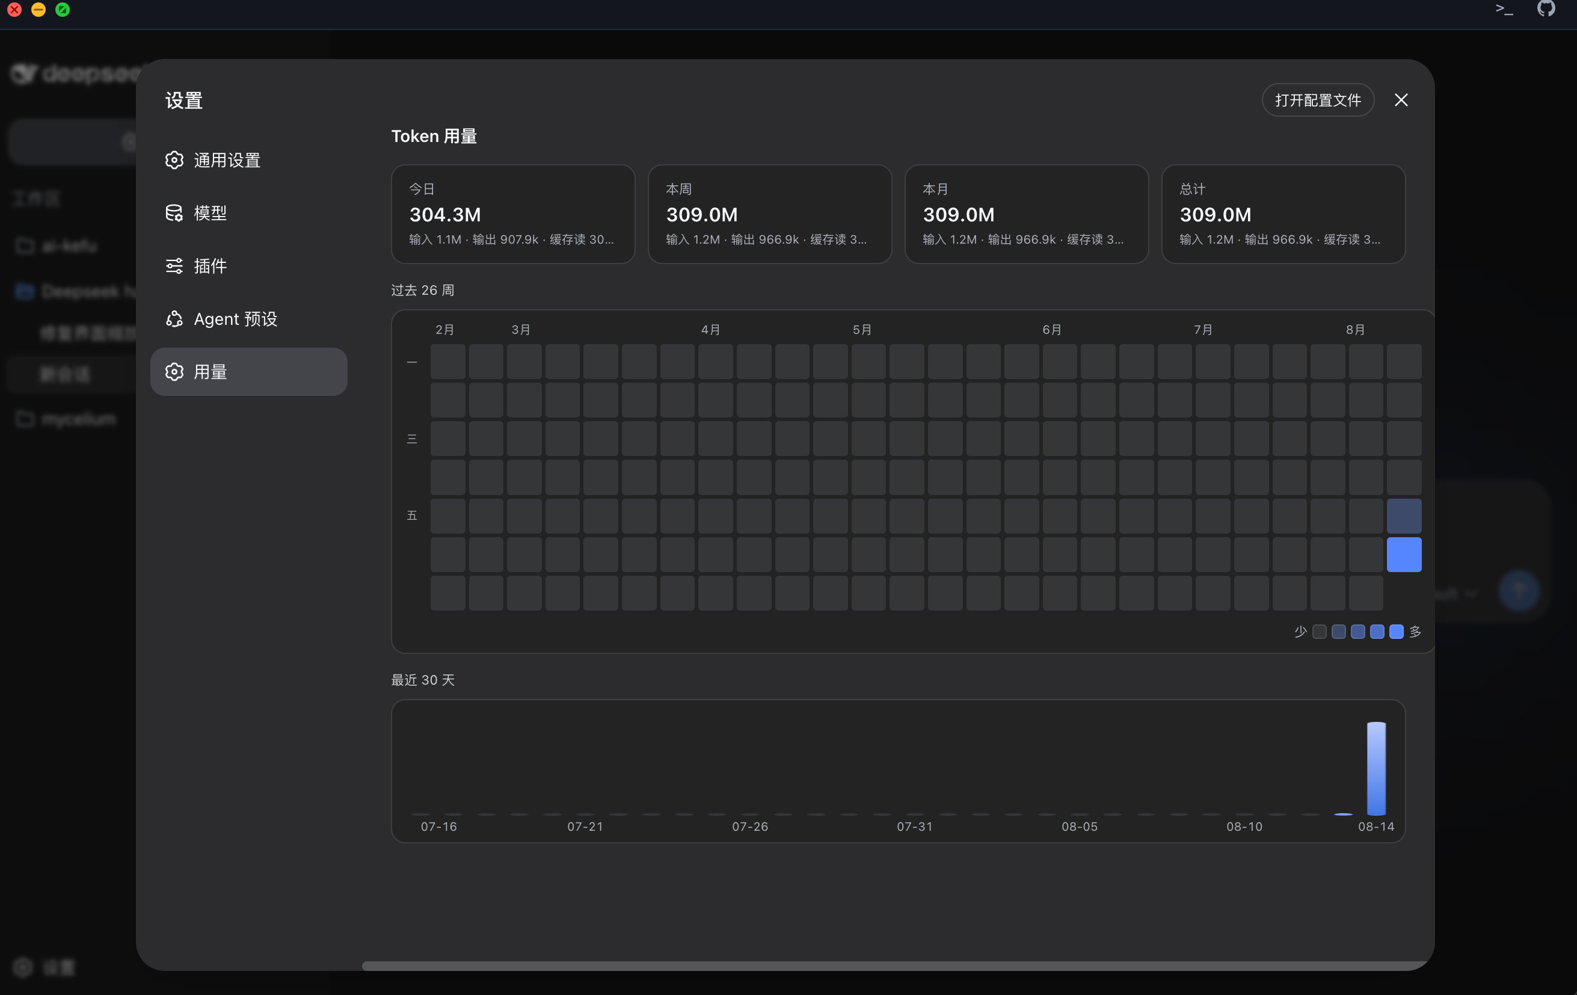Click the 过去 26 周 heading

pos(422,290)
